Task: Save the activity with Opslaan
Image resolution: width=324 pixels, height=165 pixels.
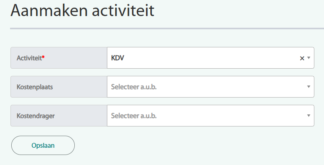Action: click(x=43, y=145)
